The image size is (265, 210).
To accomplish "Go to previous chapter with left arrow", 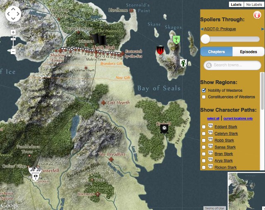I will [202, 29].
